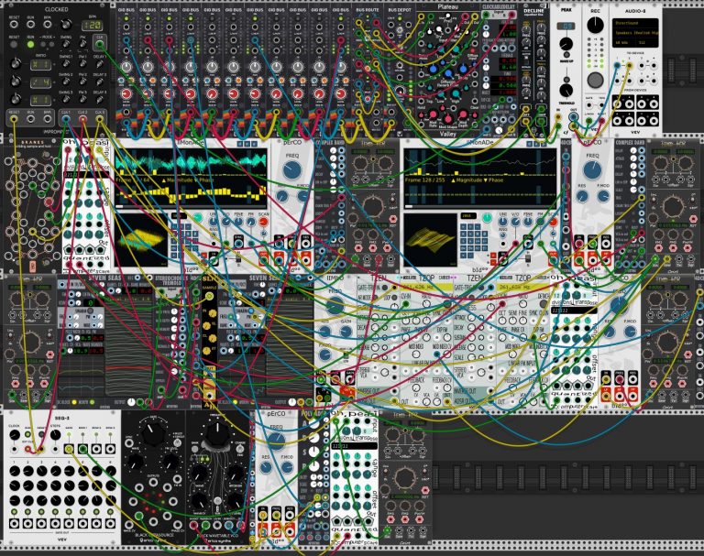
Task: Click the RES knob on bottom-row pErCO
Action: (266, 467)
